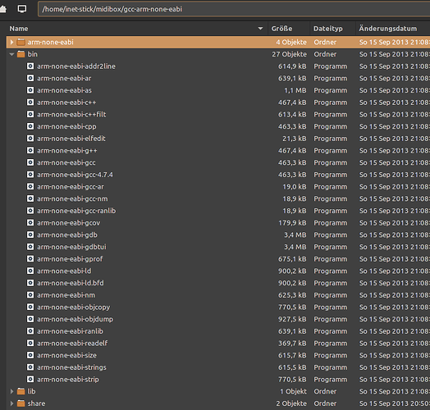430x410 pixels.
Task: Select file arm-none-eabi-objcopy
Action: [x=74, y=307]
